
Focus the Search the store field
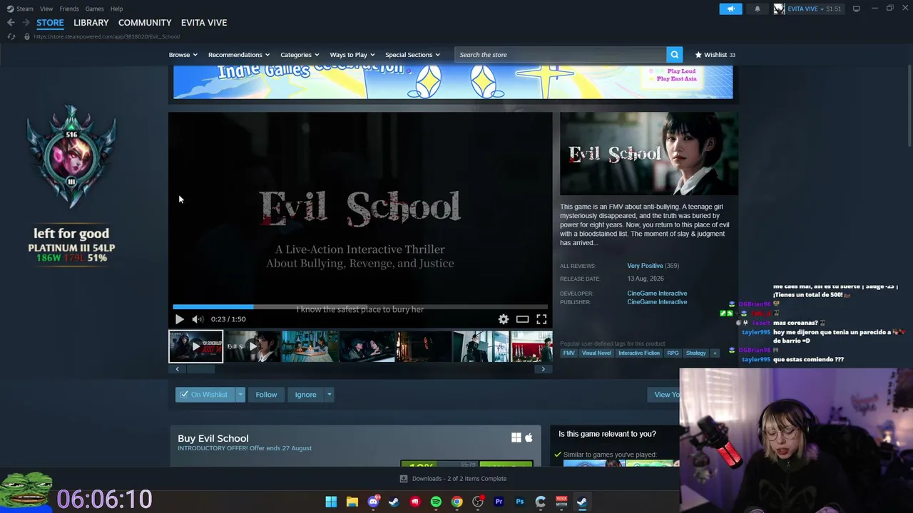(x=560, y=55)
